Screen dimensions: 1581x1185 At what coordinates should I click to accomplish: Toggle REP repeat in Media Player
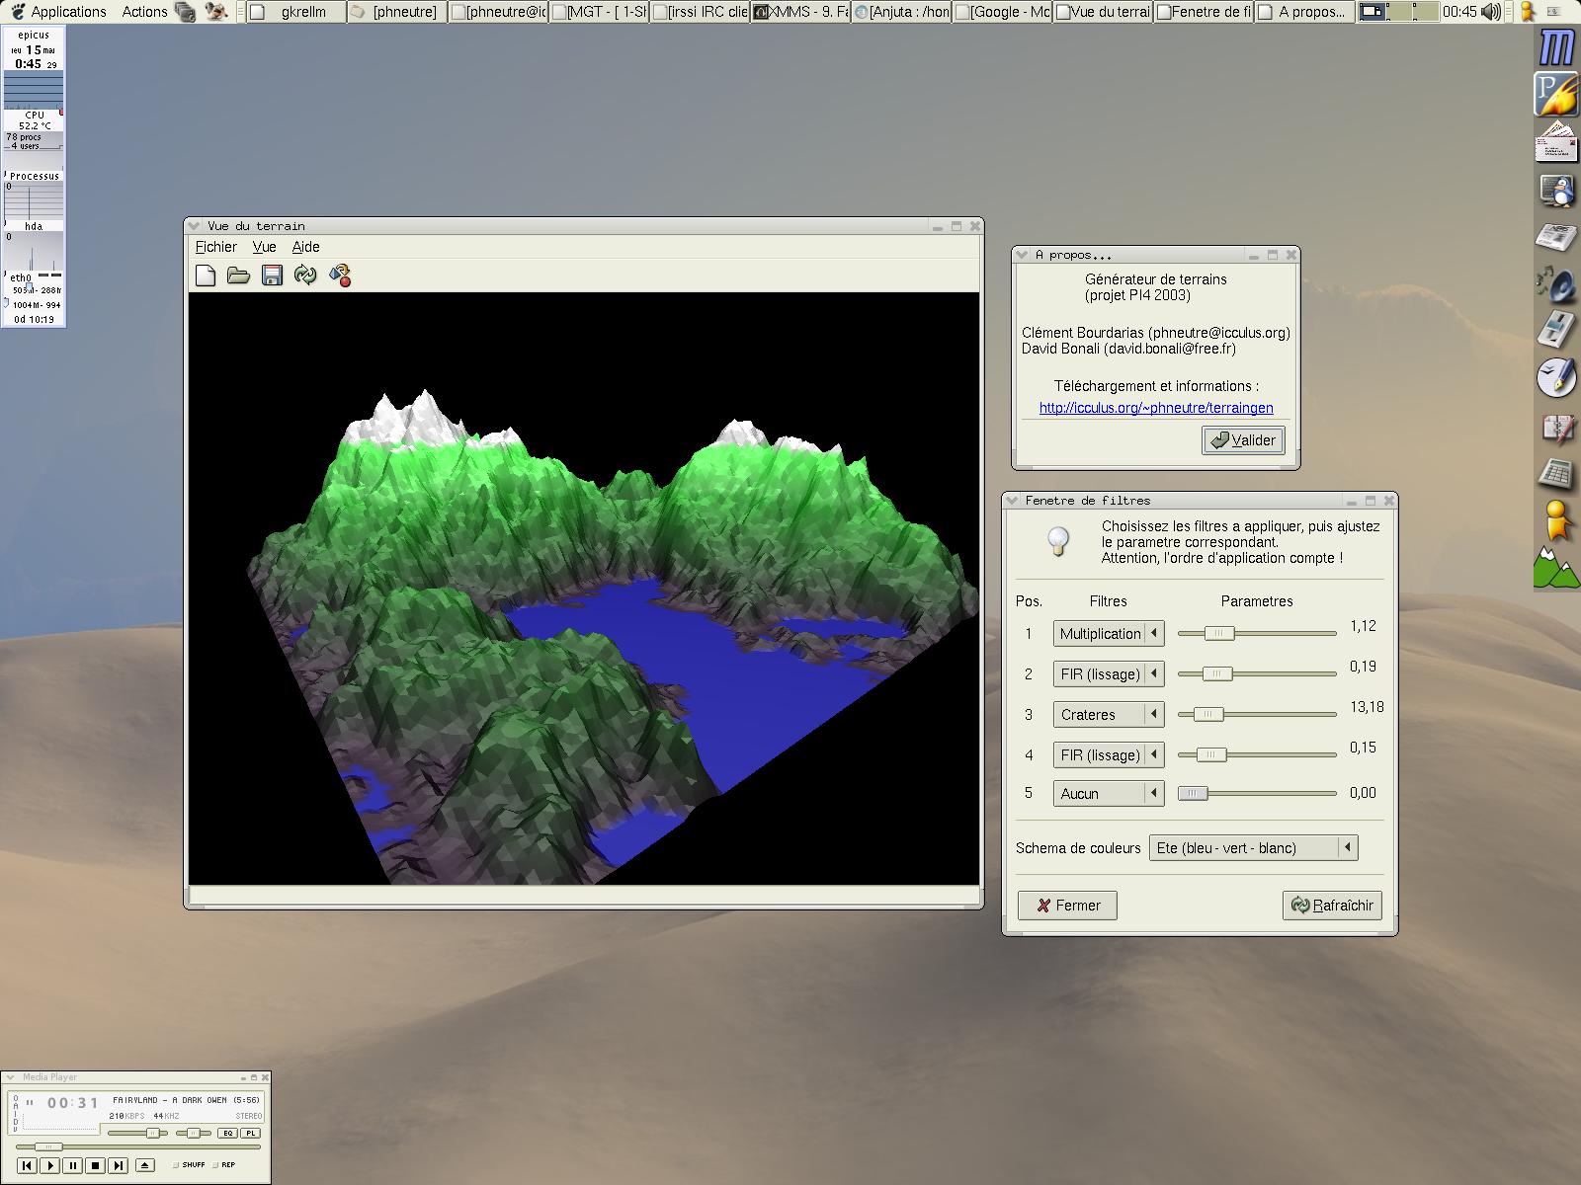(x=223, y=1165)
